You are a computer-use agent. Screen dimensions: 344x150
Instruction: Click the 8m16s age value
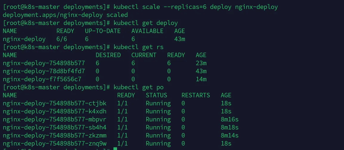coord(230,120)
